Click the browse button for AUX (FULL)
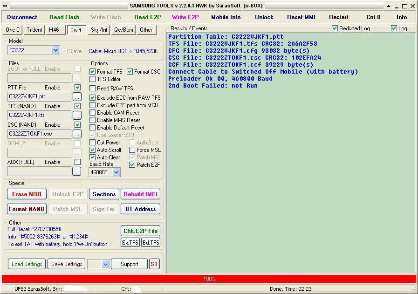This screenshot has width=418, height=294. (77, 171)
